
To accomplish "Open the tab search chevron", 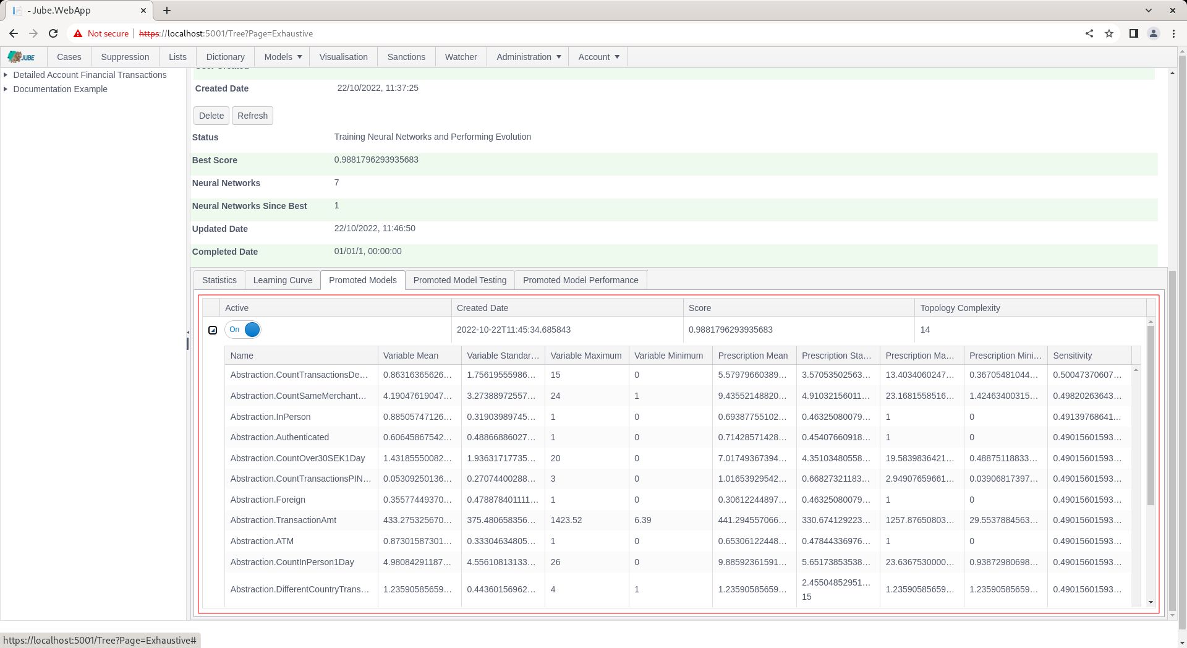I will click(x=1149, y=11).
